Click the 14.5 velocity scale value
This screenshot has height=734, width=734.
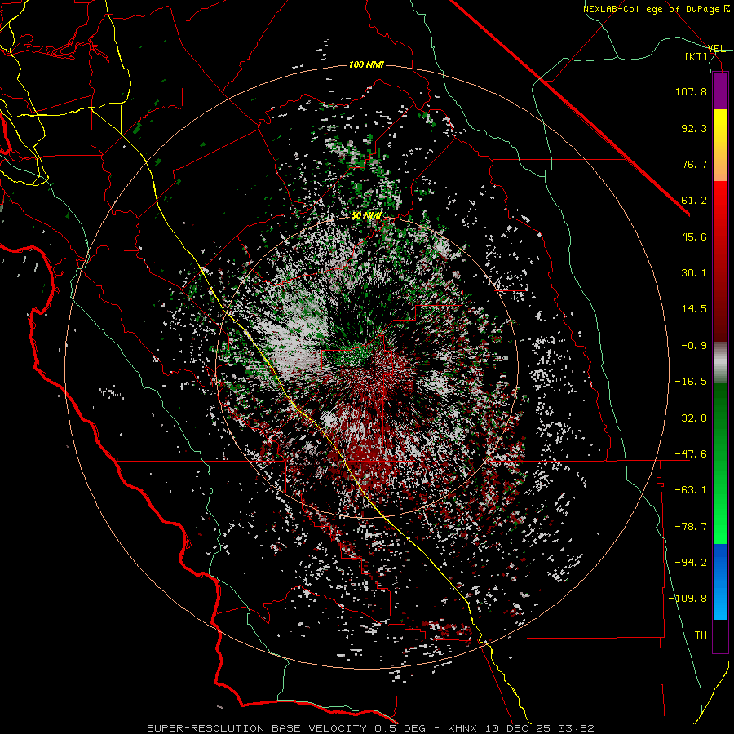coord(694,309)
